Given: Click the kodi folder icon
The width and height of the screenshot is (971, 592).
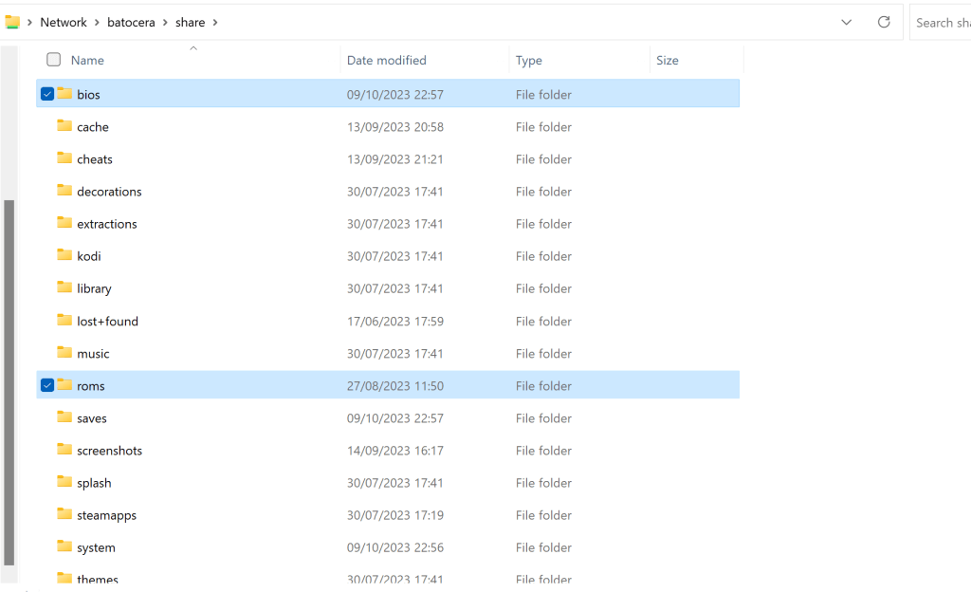Looking at the screenshot, I should [x=64, y=255].
